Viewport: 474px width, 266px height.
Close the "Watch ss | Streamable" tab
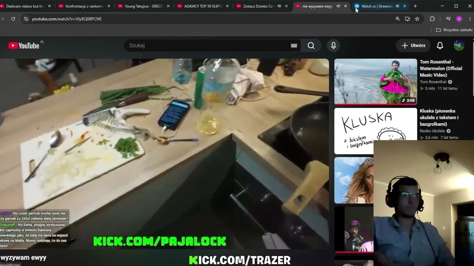pyautogui.click(x=404, y=6)
